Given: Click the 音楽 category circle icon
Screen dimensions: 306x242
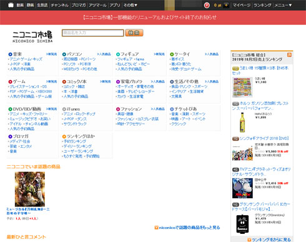Looking at the screenshot, I should pyautogui.click(x=10, y=54).
